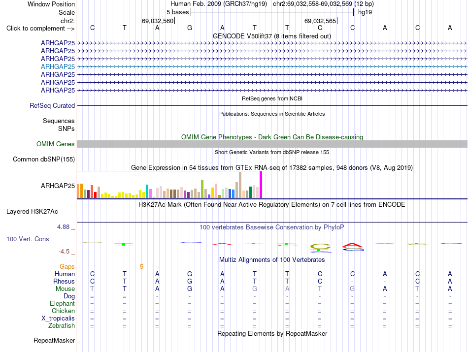Click the 'Click to complement -->' label
This screenshot has height=352, width=468.
click(x=40, y=29)
